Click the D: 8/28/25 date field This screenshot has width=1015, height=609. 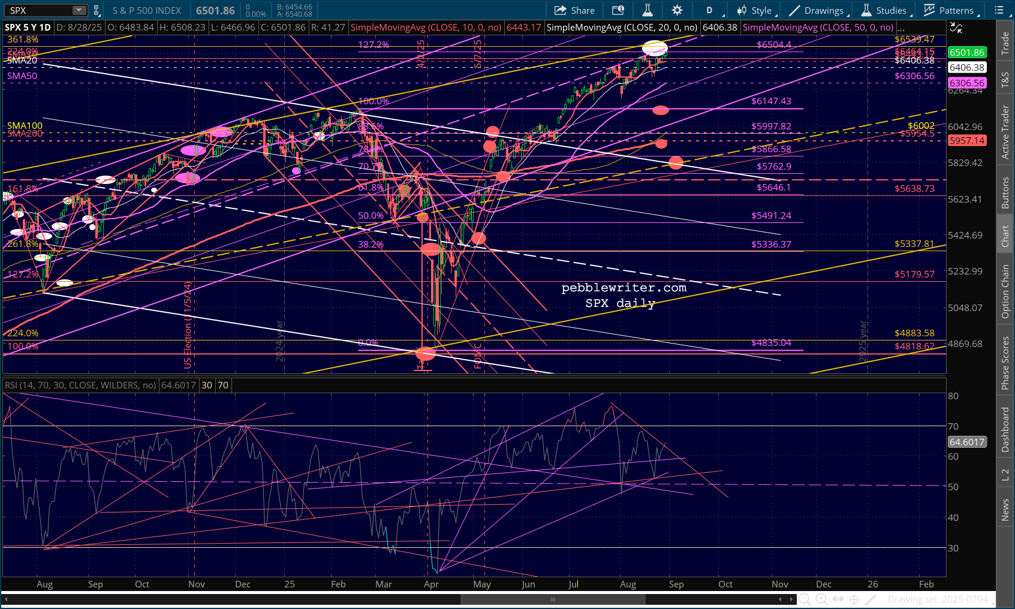tap(79, 28)
